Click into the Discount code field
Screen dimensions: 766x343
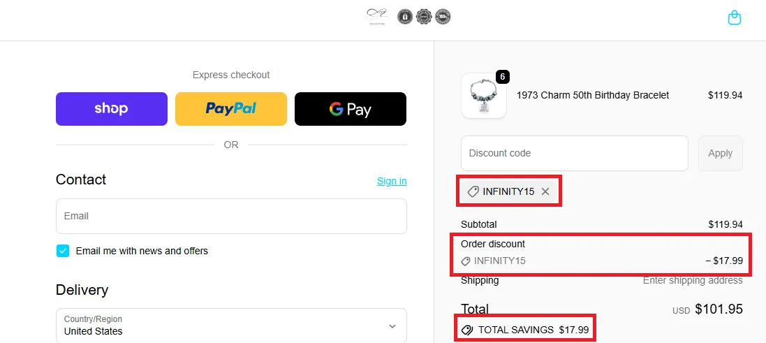574,153
